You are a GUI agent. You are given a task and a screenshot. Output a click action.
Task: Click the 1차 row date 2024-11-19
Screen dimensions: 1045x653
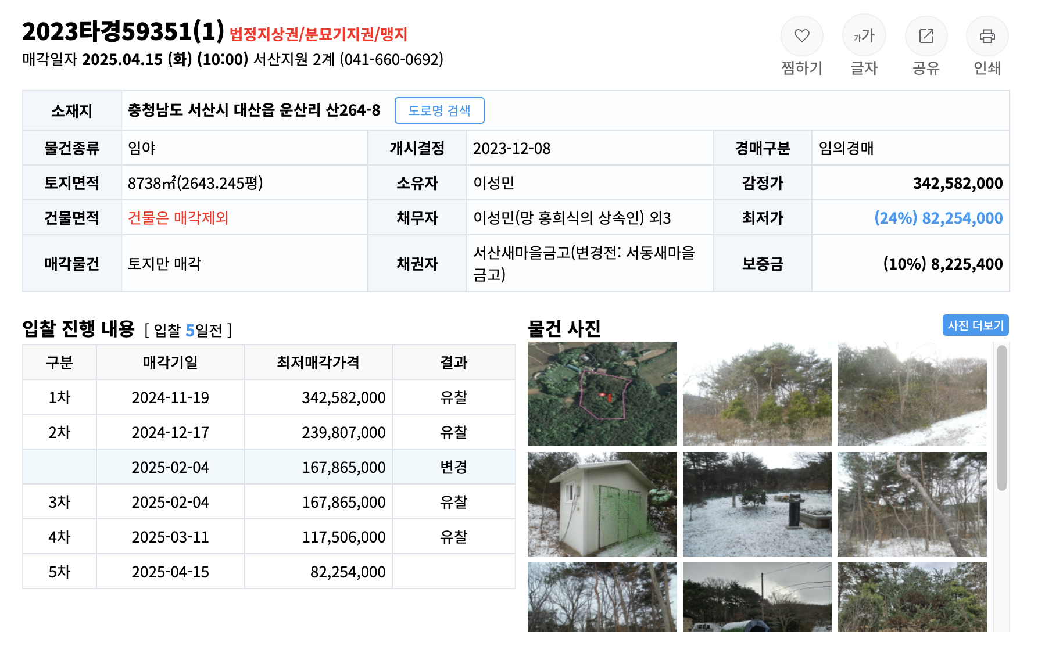(x=170, y=398)
